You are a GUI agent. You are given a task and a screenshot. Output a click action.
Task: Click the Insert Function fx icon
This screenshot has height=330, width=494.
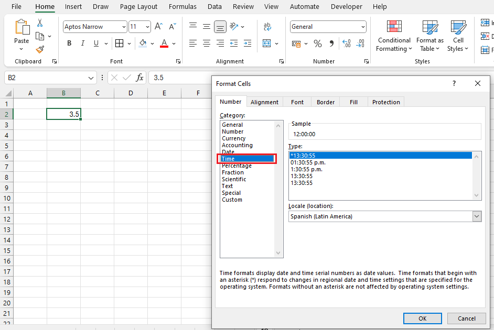[x=139, y=78]
